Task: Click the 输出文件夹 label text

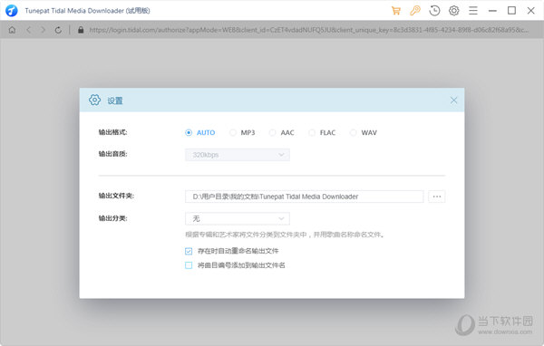Action: click(x=116, y=196)
